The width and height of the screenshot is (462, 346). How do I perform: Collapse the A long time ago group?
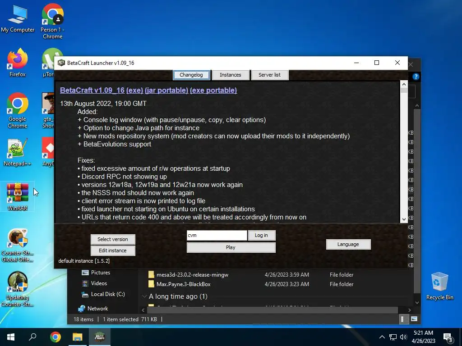pyautogui.click(x=144, y=296)
